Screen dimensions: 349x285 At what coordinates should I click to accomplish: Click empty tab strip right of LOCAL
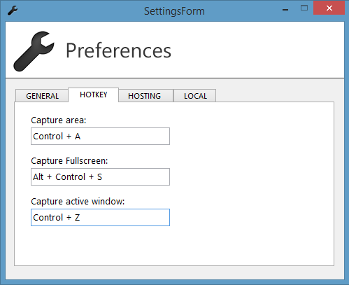click(x=275, y=95)
